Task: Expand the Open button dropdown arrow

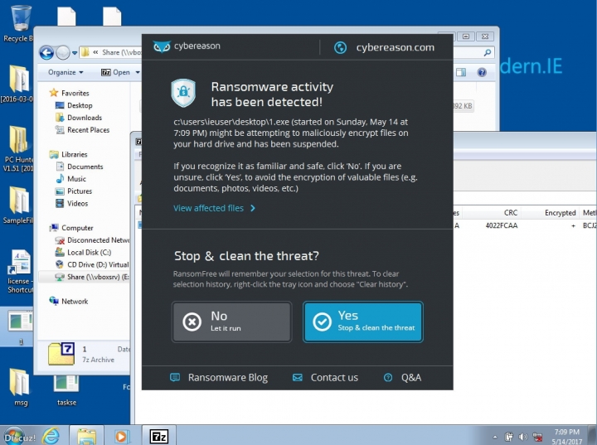Action: (138, 72)
